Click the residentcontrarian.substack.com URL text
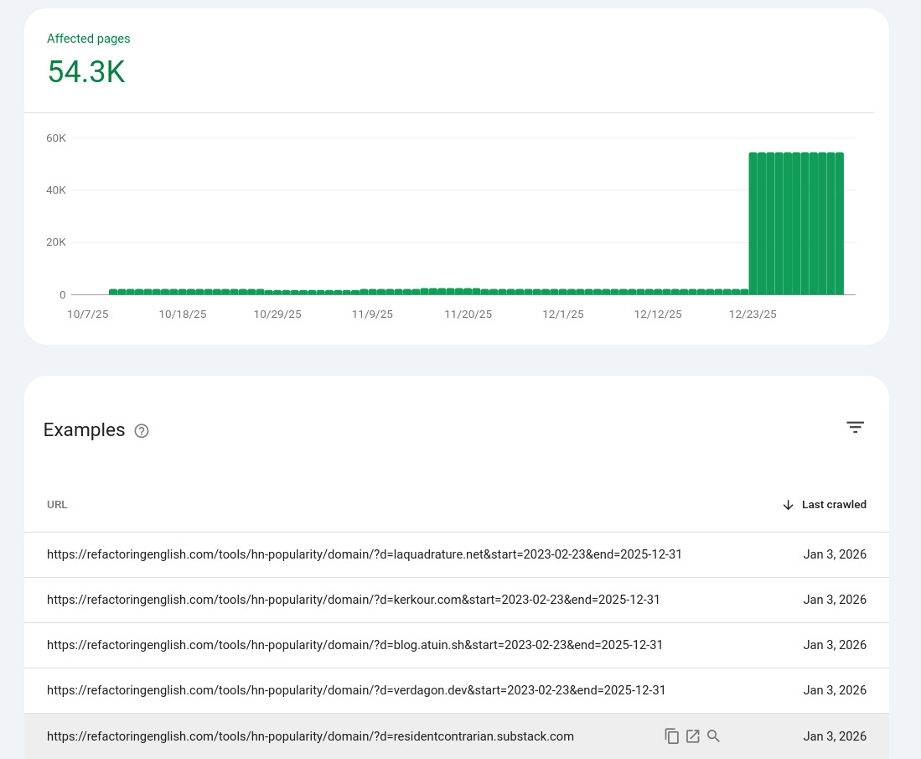 point(310,736)
